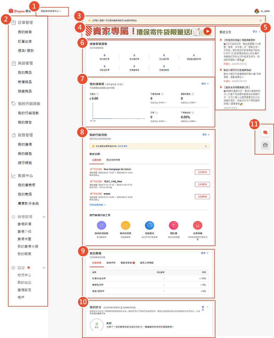
Task: Open the 所有主題活動 link
Action: point(97,205)
